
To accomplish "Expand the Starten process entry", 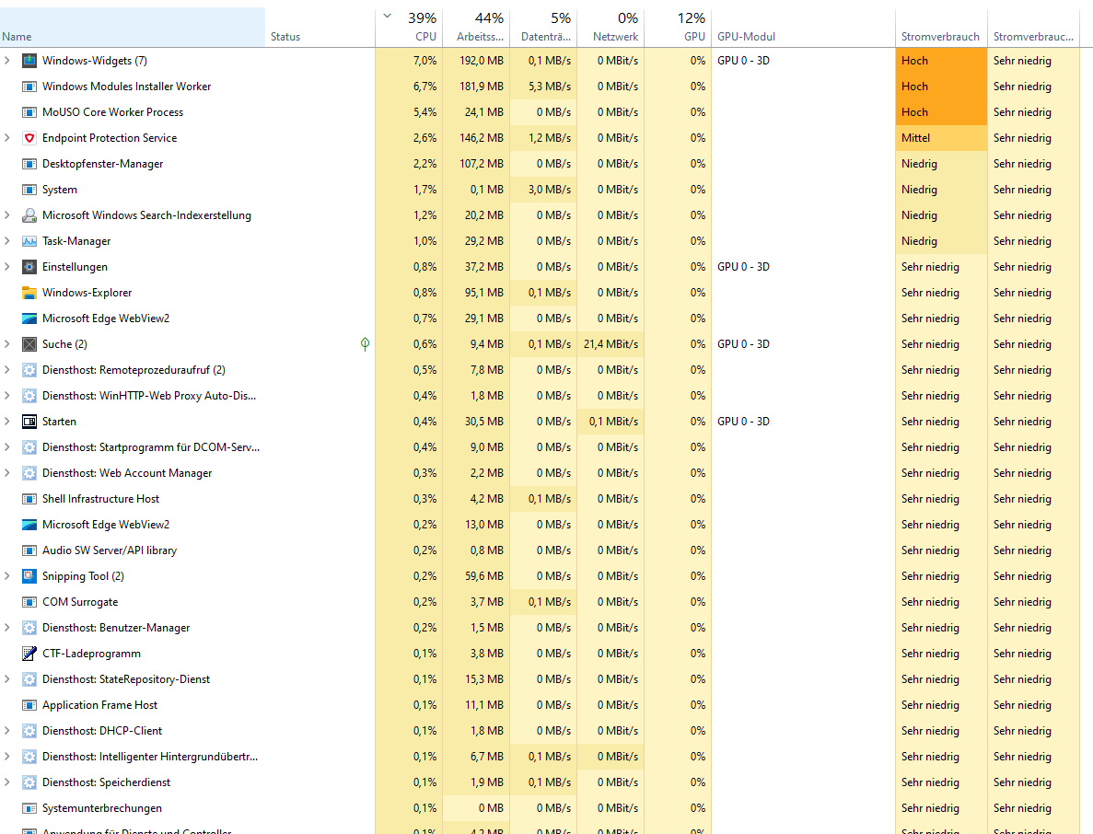I will pyautogui.click(x=7, y=422).
